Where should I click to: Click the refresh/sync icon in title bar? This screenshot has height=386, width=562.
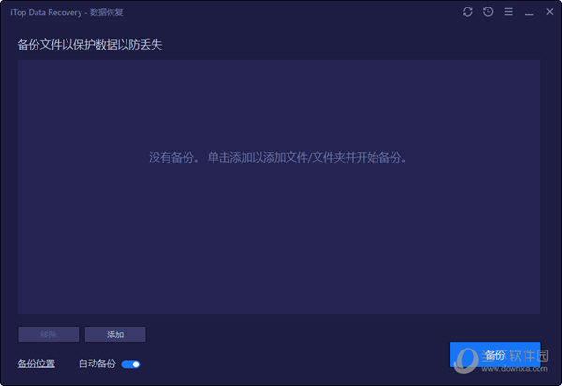(467, 12)
